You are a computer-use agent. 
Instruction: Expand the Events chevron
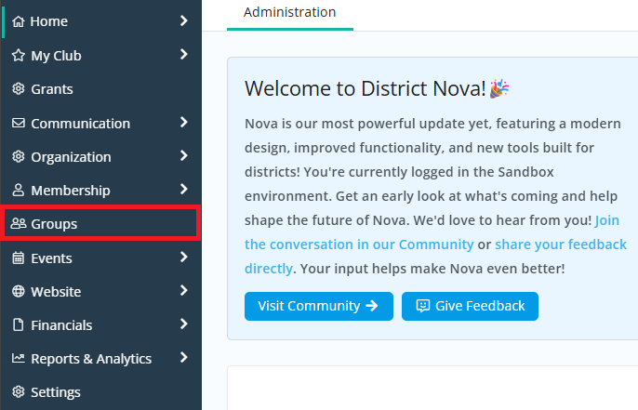[x=184, y=257]
